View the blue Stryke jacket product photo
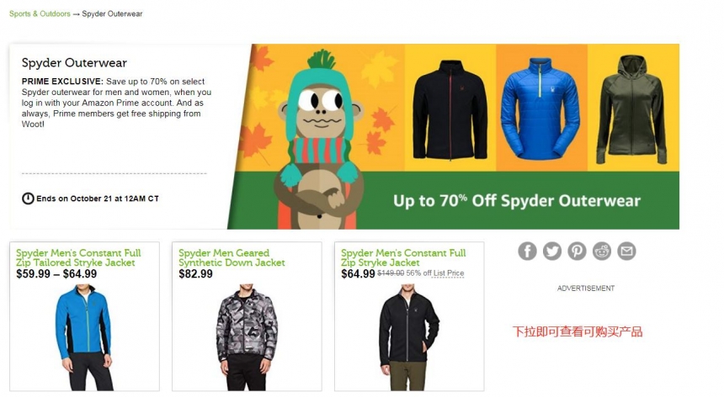This screenshot has width=724, height=397. (84, 337)
